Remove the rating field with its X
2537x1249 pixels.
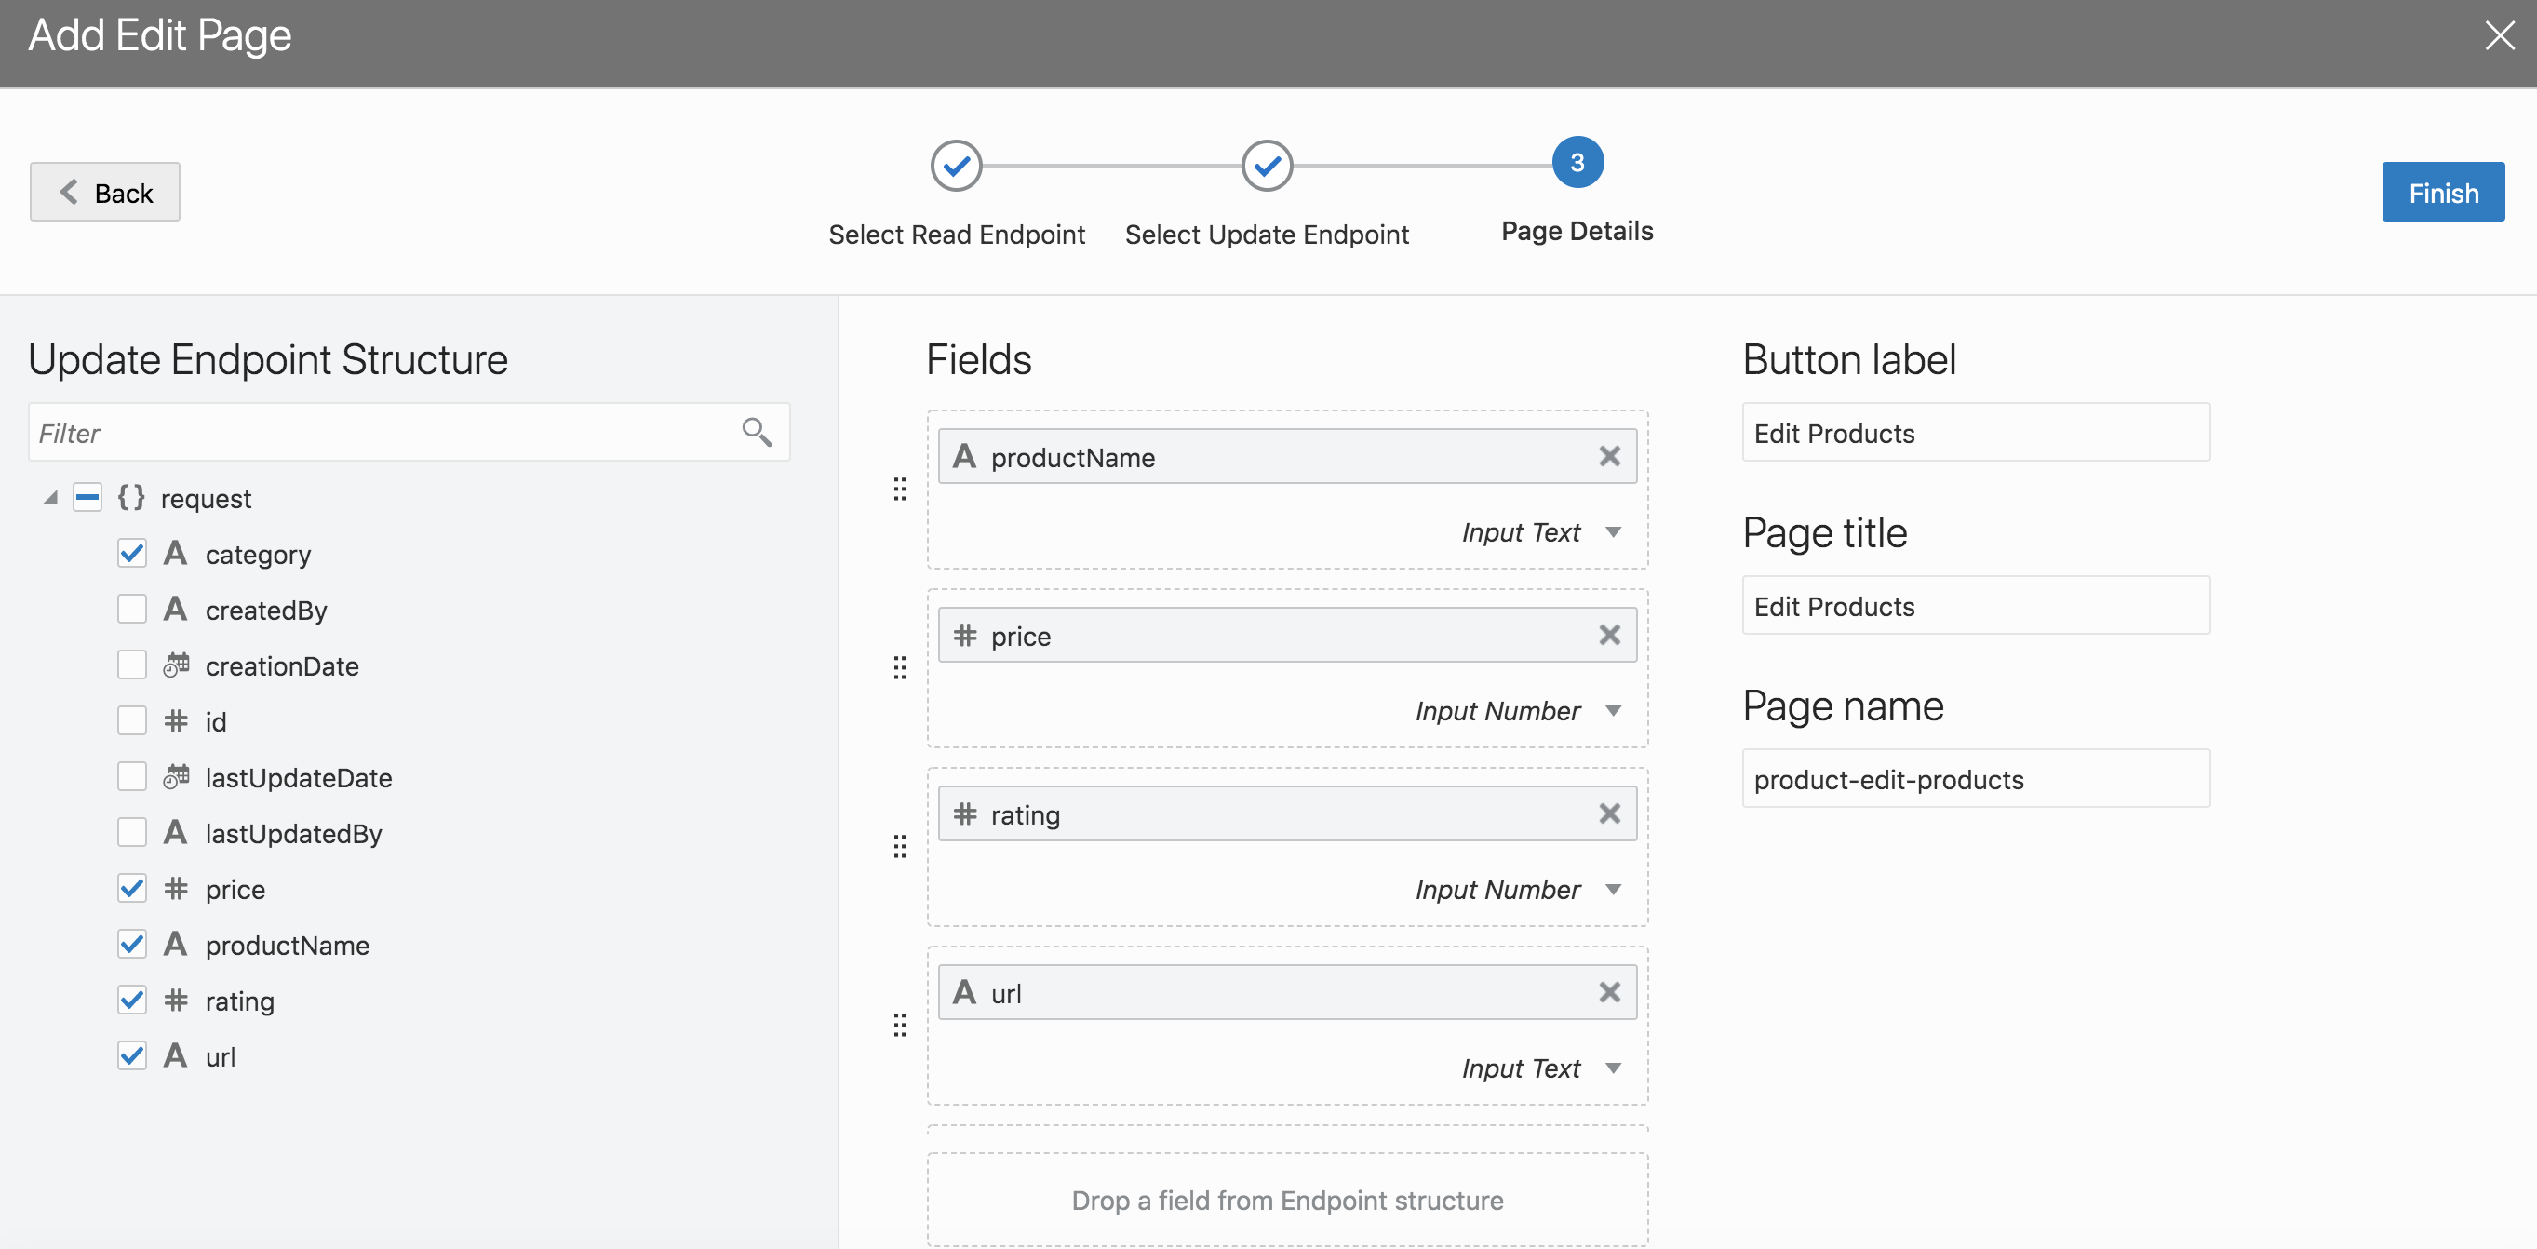click(1609, 813)
